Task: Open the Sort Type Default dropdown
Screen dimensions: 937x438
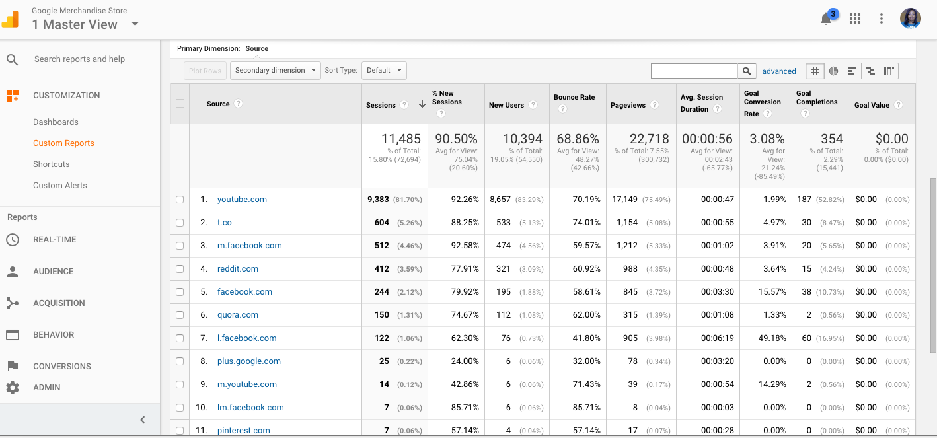Action: coord(384,71)
